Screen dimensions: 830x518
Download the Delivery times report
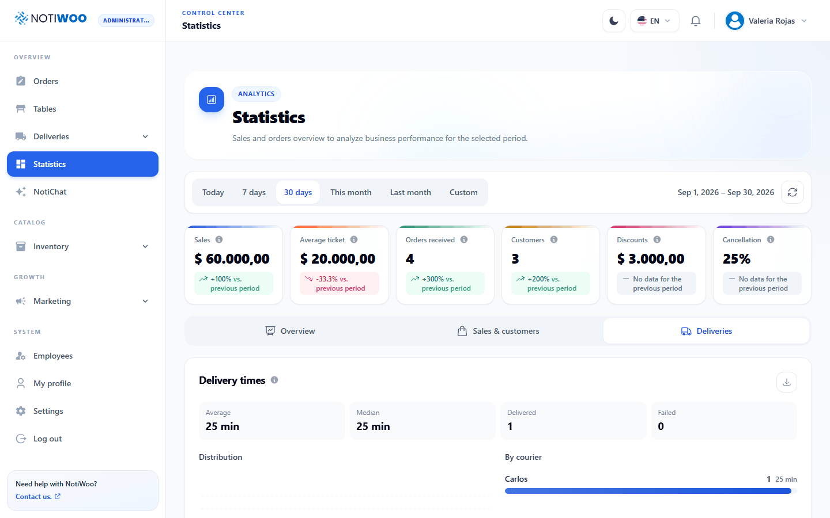pyautogui.click(x=787, y=382)
